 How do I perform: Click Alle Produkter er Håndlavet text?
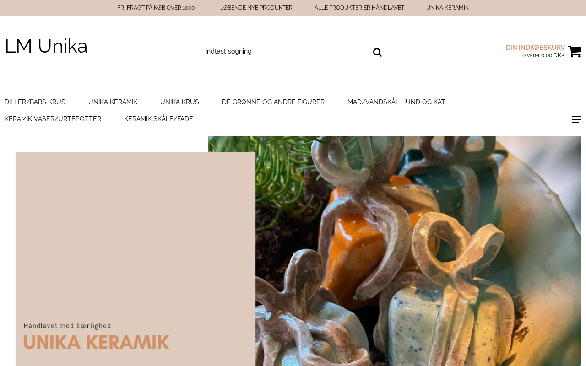[x=359, y=8]
